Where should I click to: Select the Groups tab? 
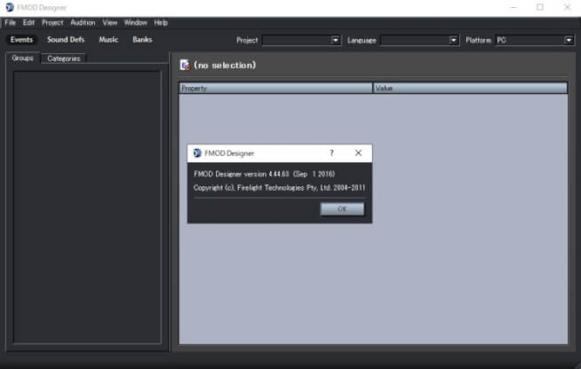point(22,59)
